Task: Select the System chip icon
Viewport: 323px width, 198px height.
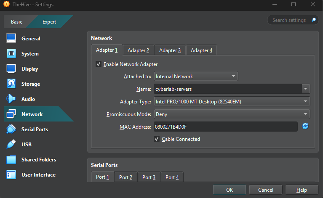Action: point(11,54)
